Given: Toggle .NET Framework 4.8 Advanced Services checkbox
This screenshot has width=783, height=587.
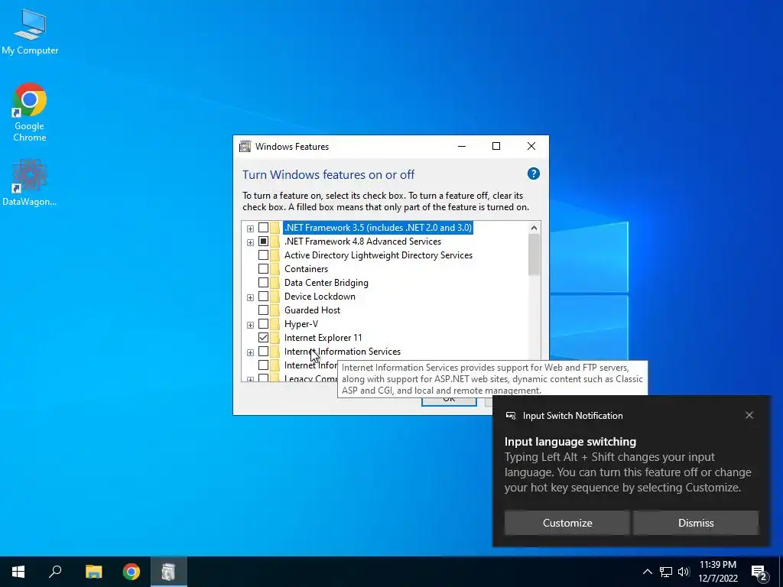Looking at the screenshot, I should click(263, 242).
